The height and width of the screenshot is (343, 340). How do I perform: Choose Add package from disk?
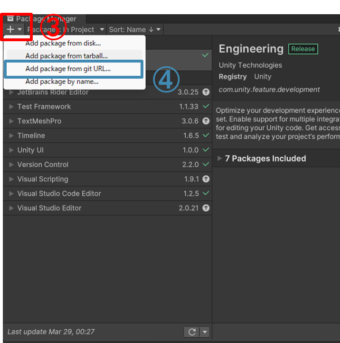tap(63, 43)
